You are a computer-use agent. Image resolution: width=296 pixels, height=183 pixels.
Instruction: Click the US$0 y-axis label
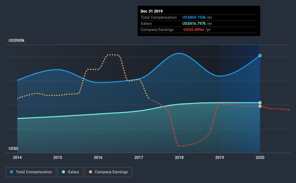point(13,149)
